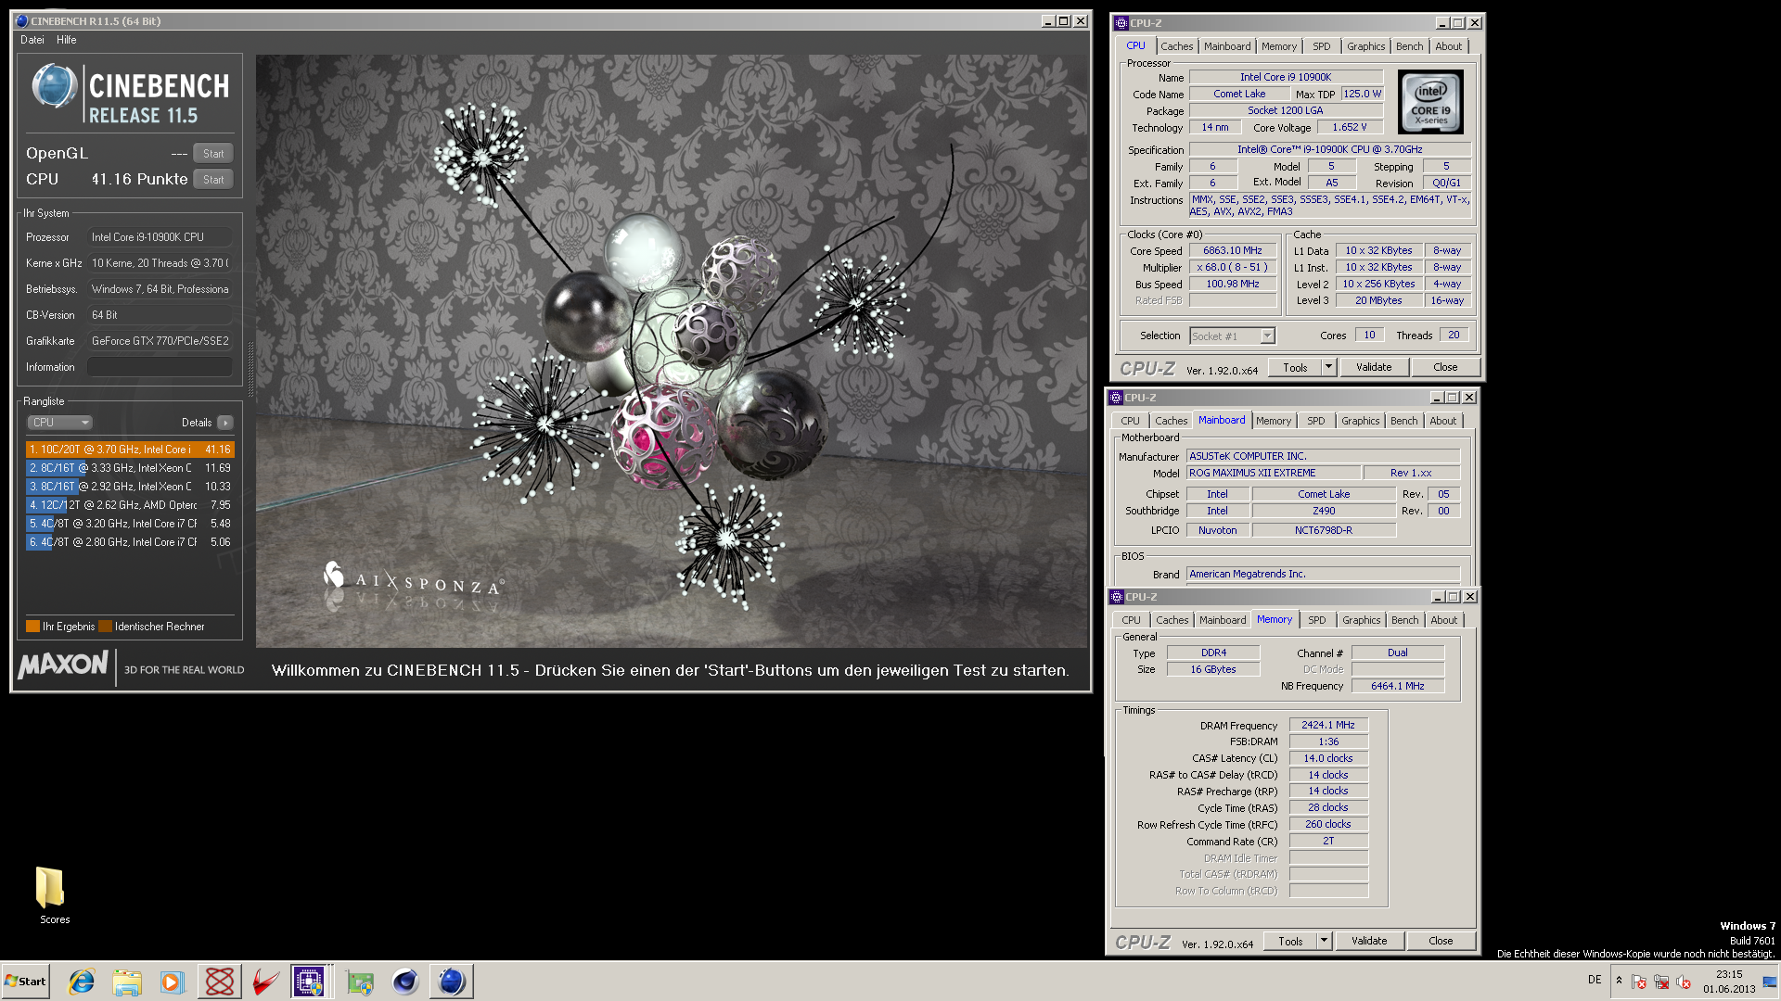Screen dimensions: 1781x1001
Task: Click the rendered Cinebench scene image
Action: [672, 351]
